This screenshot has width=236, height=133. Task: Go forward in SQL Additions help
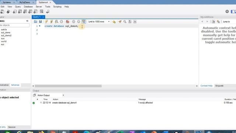point(207,21)
